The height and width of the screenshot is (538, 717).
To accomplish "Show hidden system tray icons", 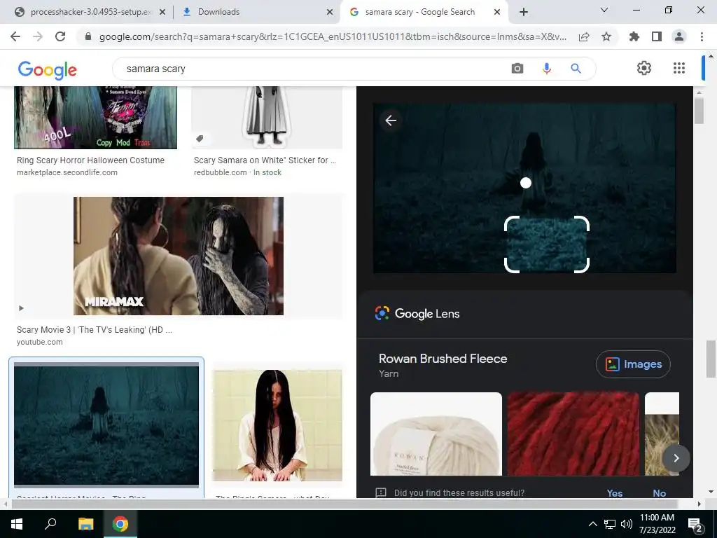I will pyautogui.click(x=592, y=524).
